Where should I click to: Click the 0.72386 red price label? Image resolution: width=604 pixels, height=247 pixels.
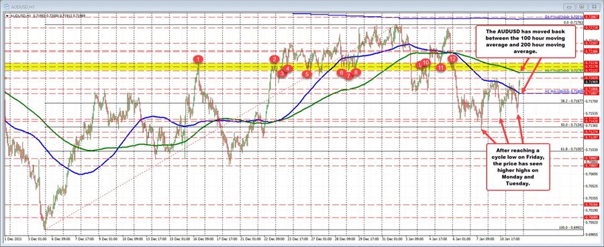click(593, 51)
